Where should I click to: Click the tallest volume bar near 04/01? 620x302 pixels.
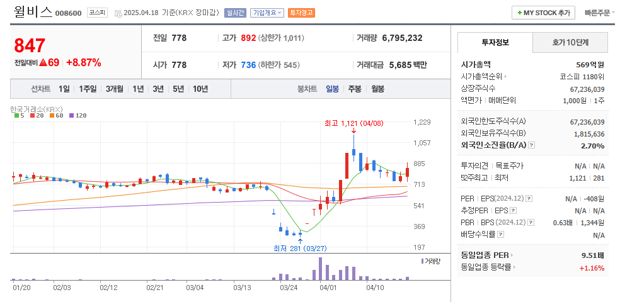[x=320, y=269]
